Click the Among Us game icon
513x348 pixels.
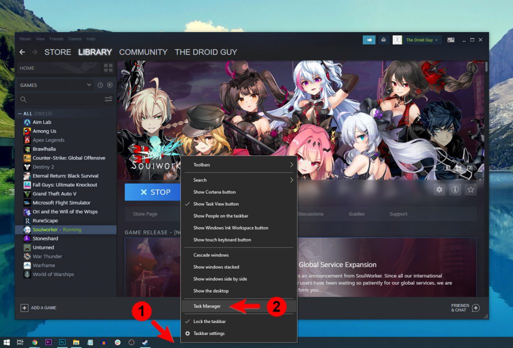[x=27, y=131]
